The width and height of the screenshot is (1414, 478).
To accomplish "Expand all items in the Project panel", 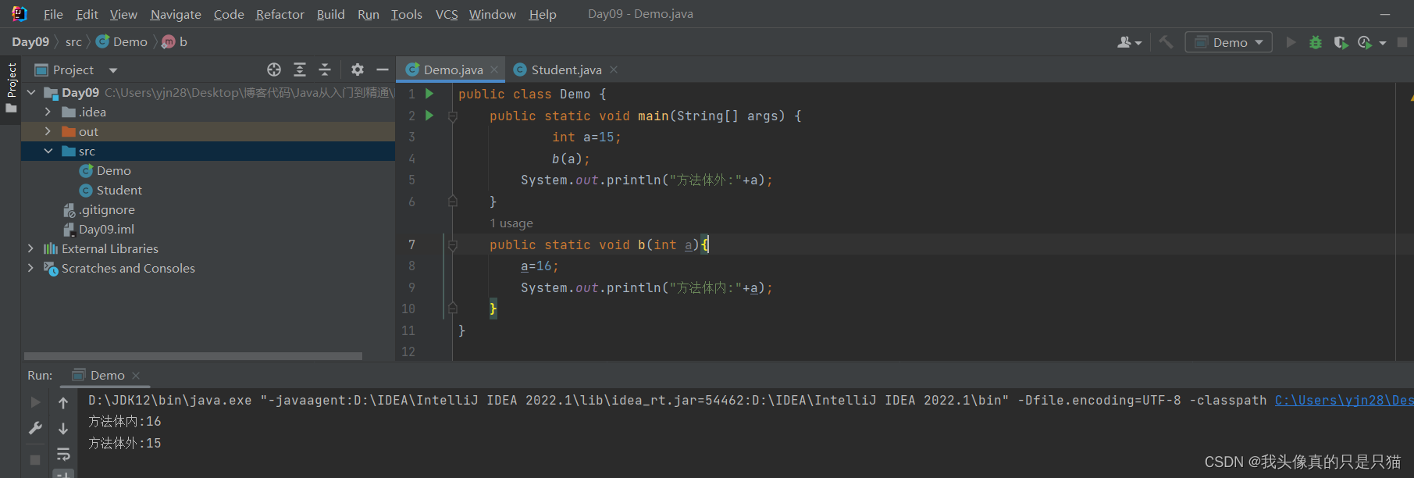I will (x=300, y=70).
